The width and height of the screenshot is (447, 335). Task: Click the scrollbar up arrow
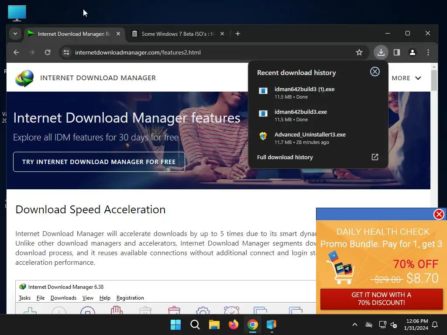[x=434, y=67]
